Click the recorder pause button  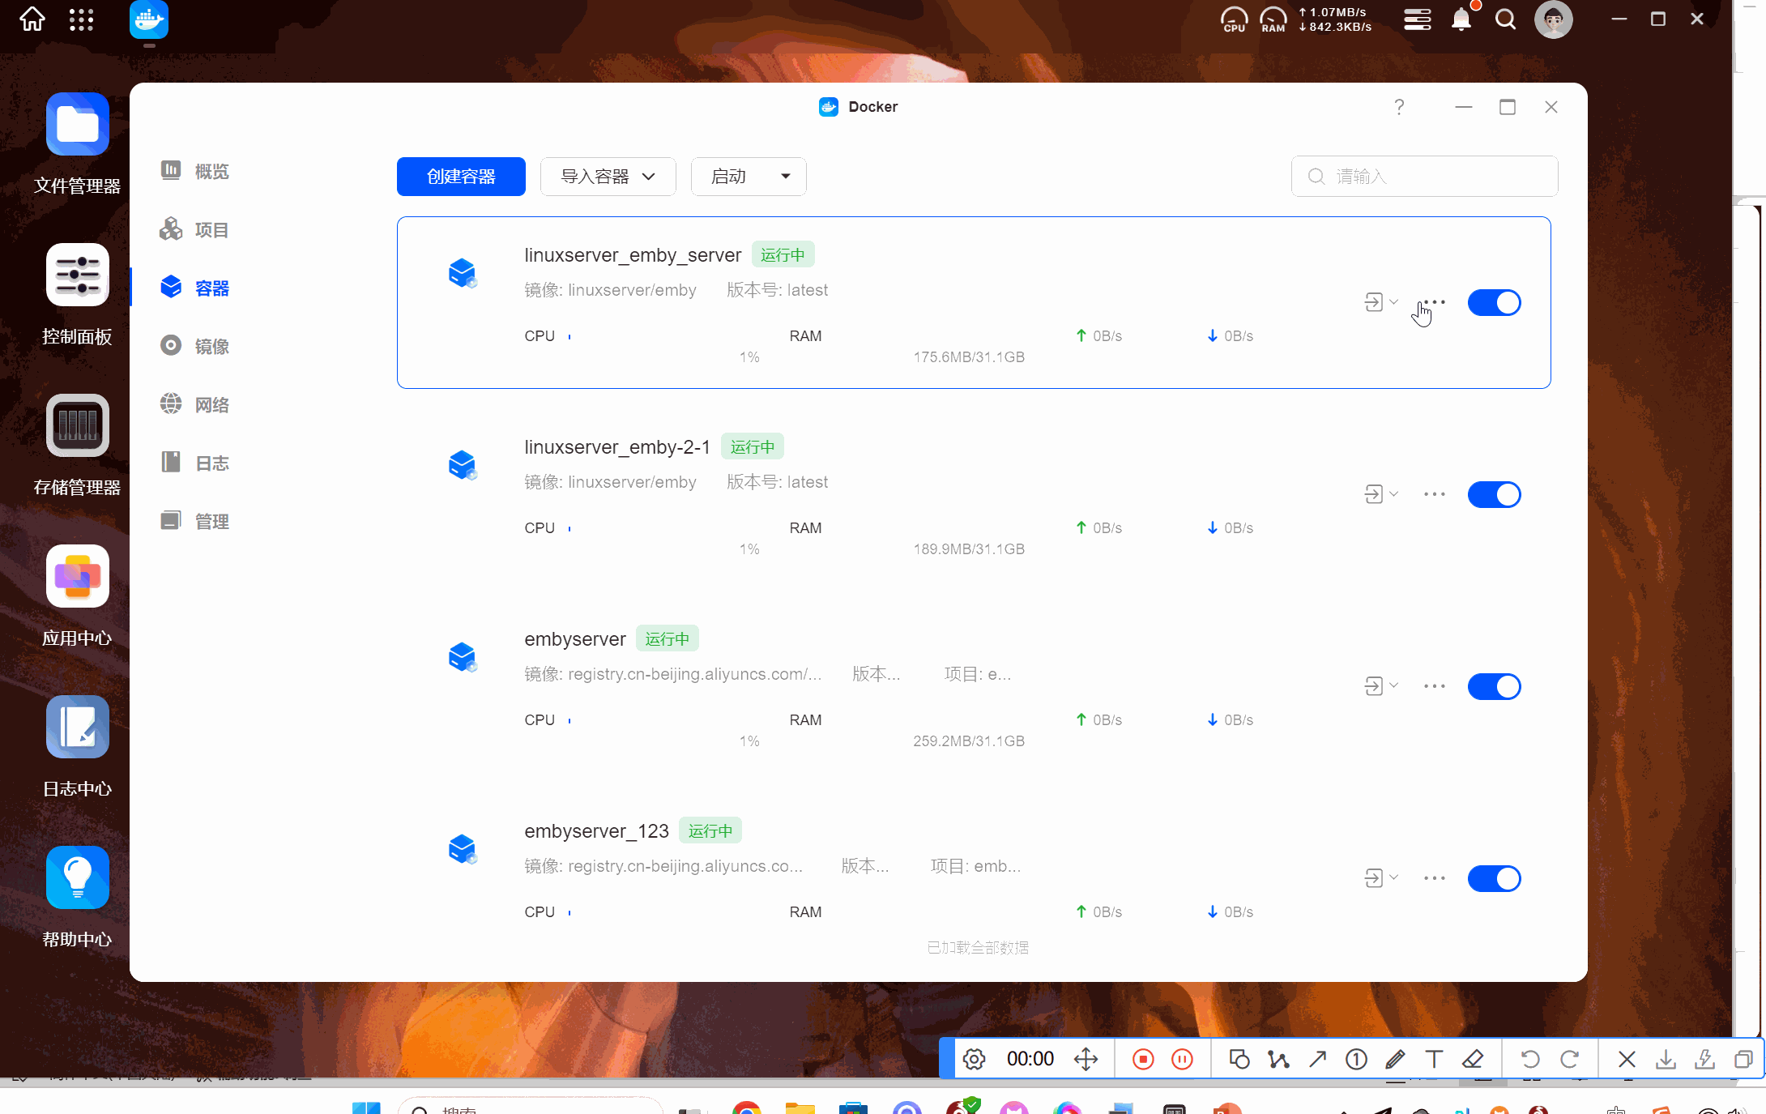coord(1182,1059)
